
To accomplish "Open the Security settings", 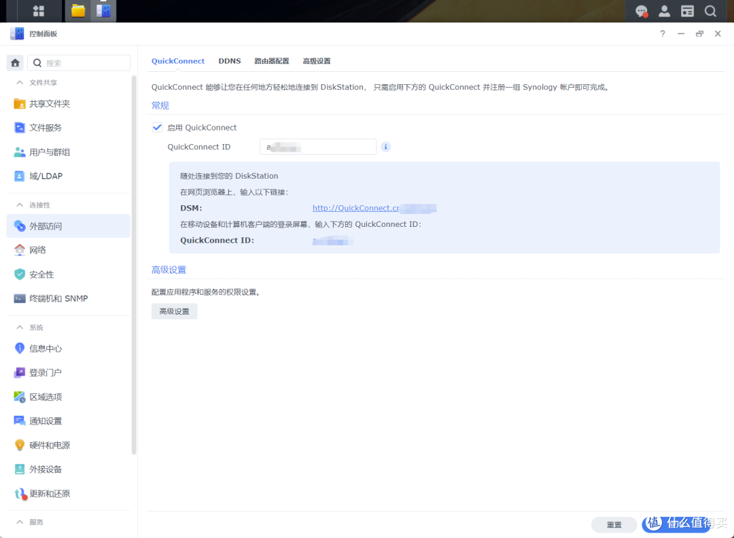I will [69, 274].
